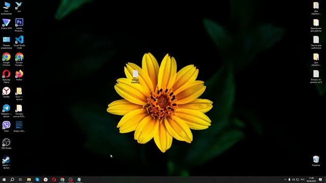Select the Opera browser desktop shortcut

6,77
